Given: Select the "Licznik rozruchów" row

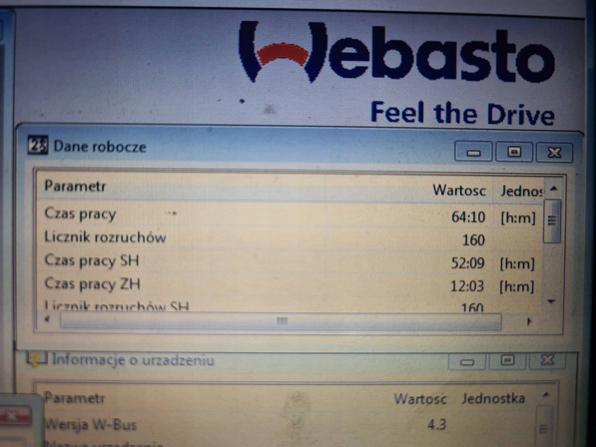Looking at the screenshot, I should tap(290, 239).
